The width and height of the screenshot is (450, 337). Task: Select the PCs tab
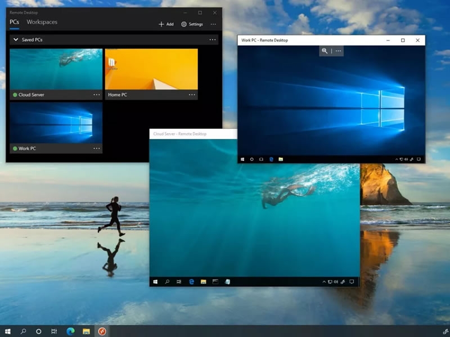point(15,22)
